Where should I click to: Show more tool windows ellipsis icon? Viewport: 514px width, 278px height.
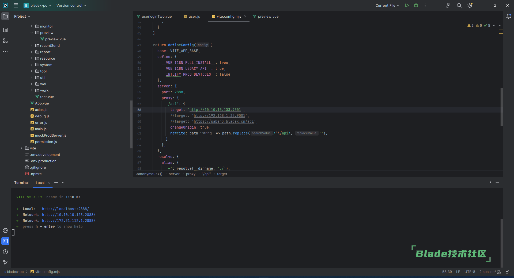click(5, 51)
